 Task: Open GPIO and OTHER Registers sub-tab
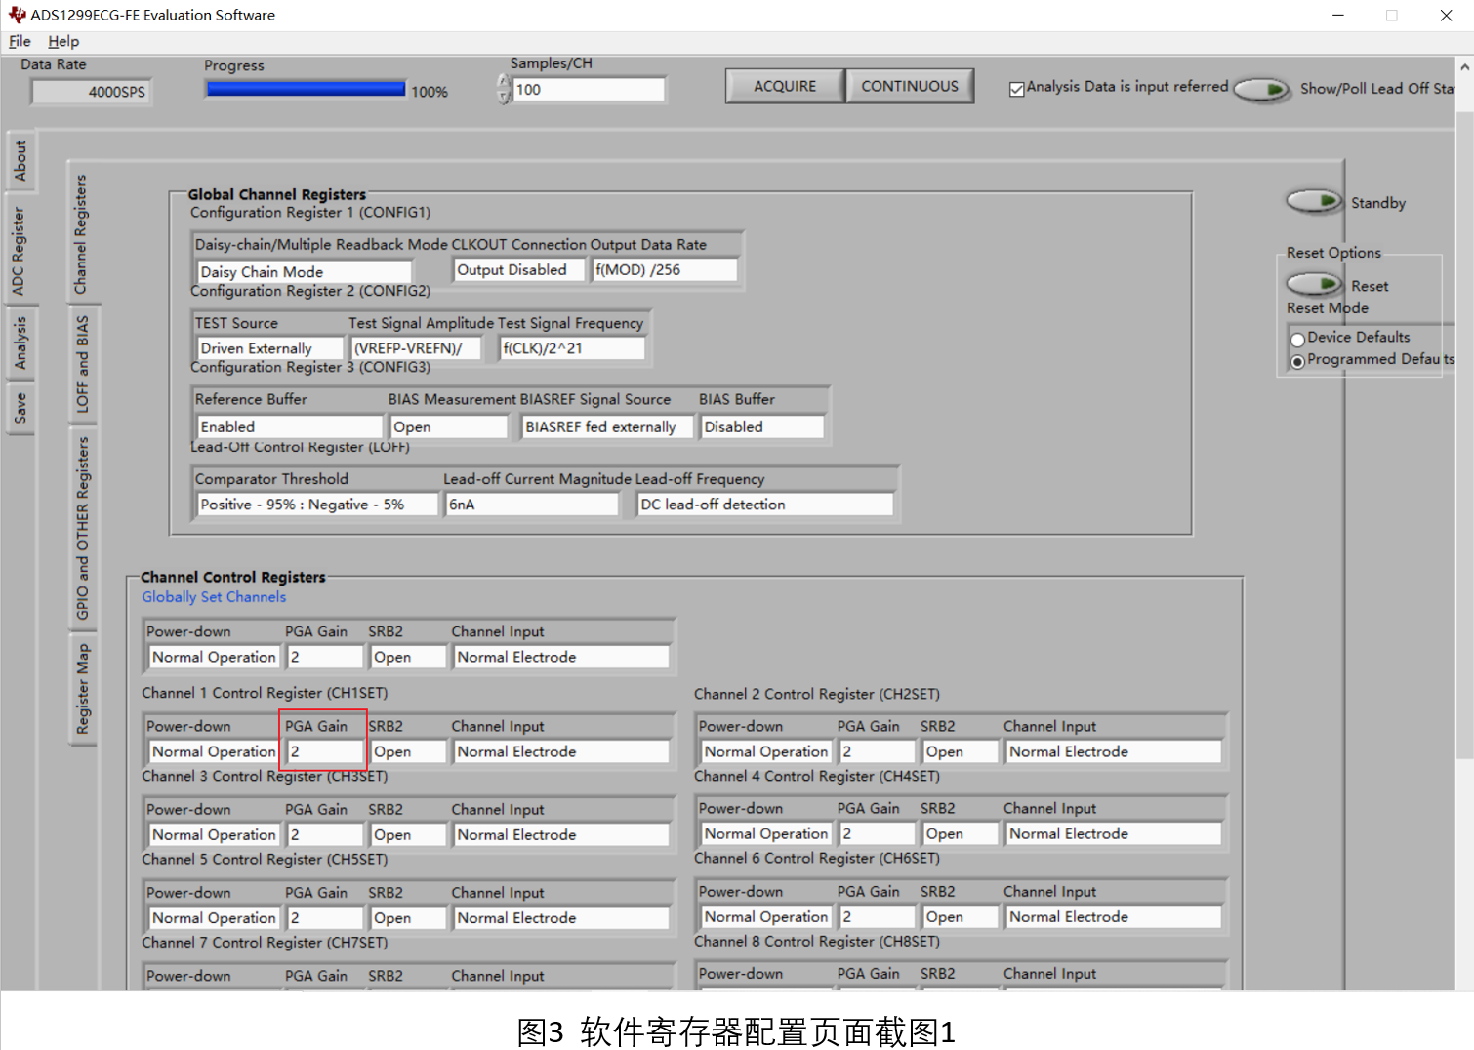pyautogui.click(x=81, y=528)
